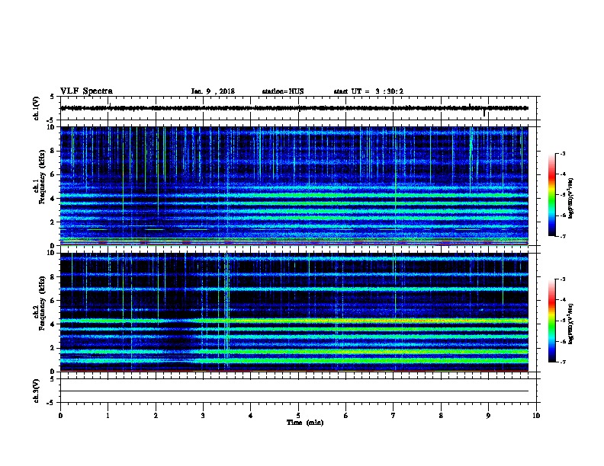Click the ch.1 spectrogram color bar
The height and width of the screenshot is (466, 604).
[x=551, y=195]
